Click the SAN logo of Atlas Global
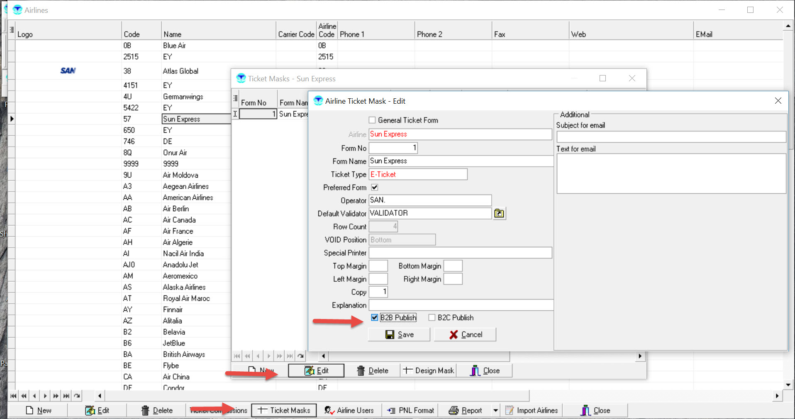The height and width of the screenshot is (419, 795). tap(68, 71)
